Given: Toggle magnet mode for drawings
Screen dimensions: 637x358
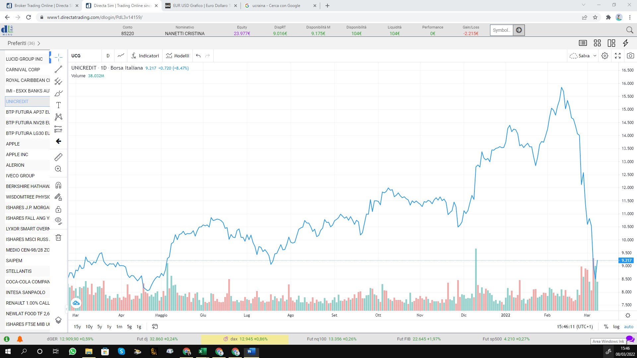Looking at the screenshot, I should point(58,185).
